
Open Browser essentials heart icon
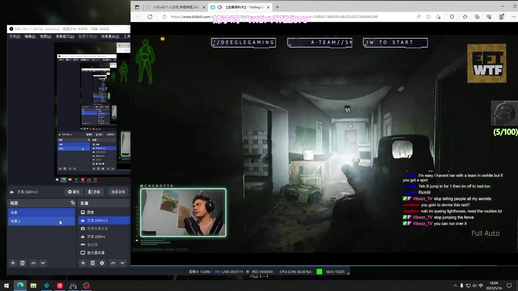click(489, 17)
